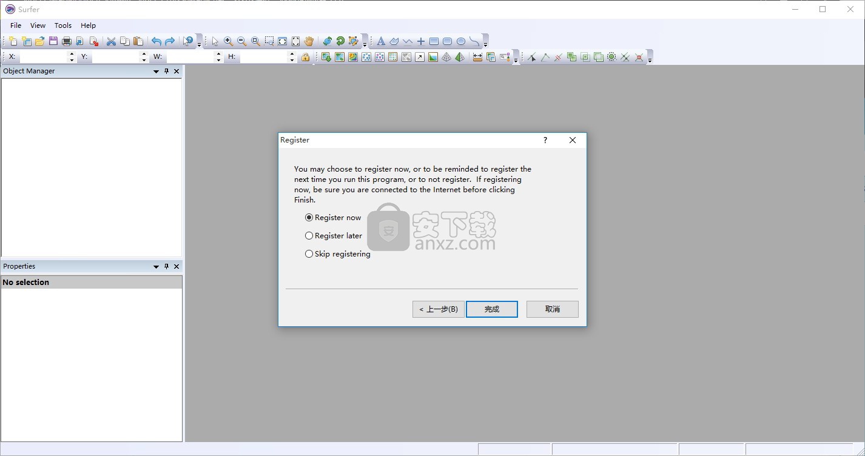Select the Ellipse drawing tool
The width and height of the screenshot is (865, 456).
pos(461,41)
